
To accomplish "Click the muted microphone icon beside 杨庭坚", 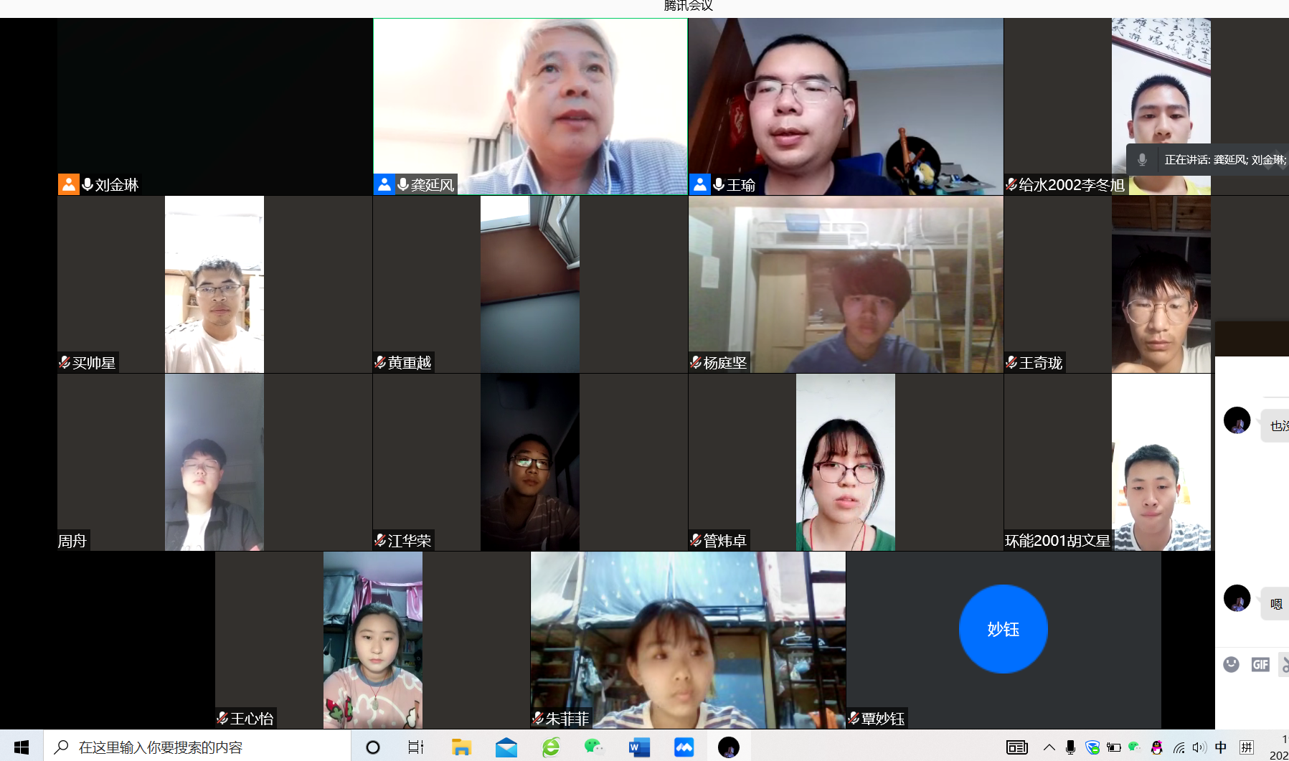I will pos(696,362).
